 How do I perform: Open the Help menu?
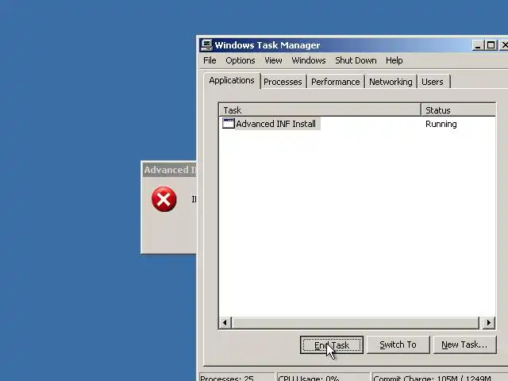click(x=394, y=60)
